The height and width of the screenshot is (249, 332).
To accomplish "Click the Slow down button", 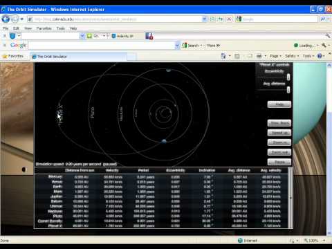I will [279, 123].
